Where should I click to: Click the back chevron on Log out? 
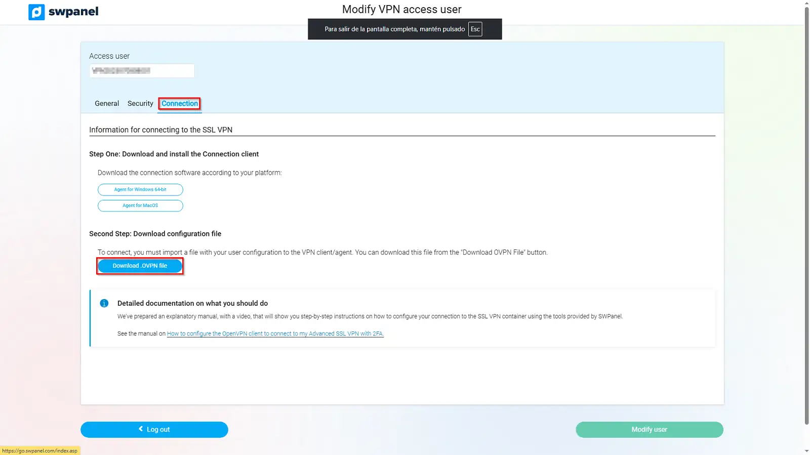(141, 429)
